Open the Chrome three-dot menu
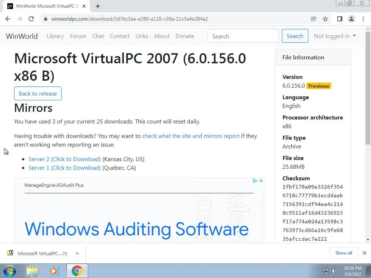This screenshot has width=371, height=278. click(363, 19)
